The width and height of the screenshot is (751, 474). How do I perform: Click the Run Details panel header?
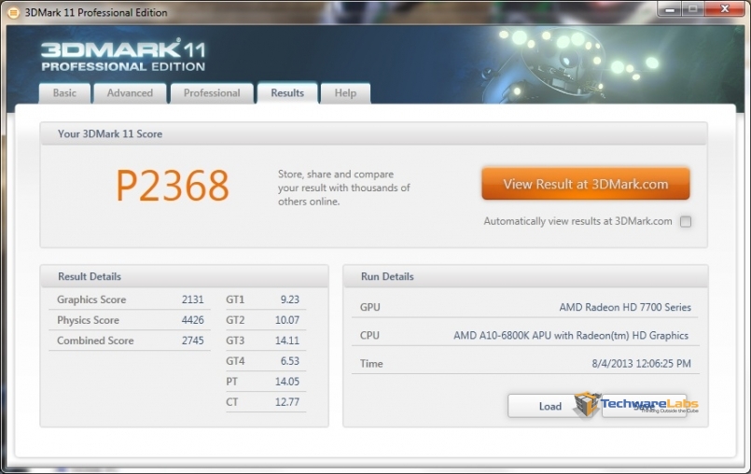point(525,276)
